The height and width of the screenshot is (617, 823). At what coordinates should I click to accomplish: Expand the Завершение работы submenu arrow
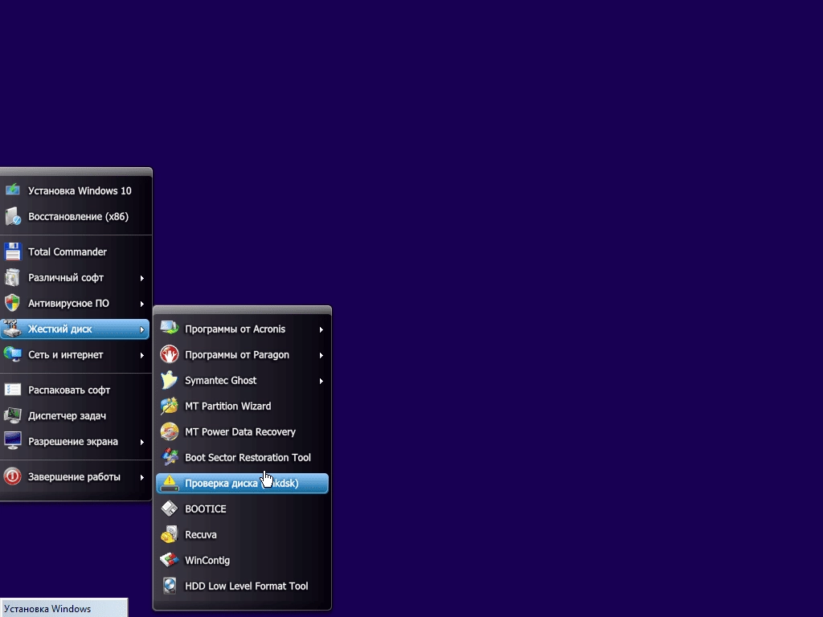pyautogui.click(x=141, y=477)
